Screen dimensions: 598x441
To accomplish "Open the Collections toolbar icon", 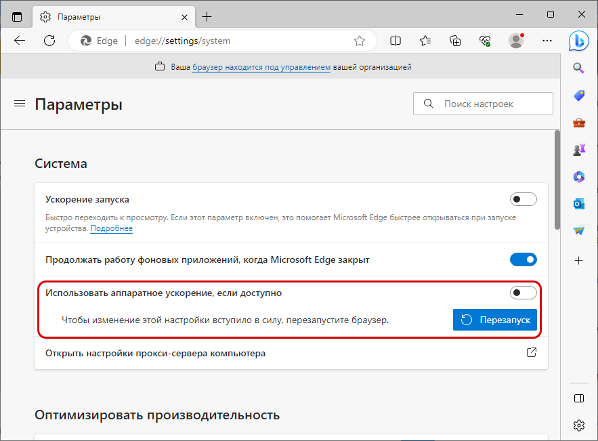I will [x=455, y=41].
